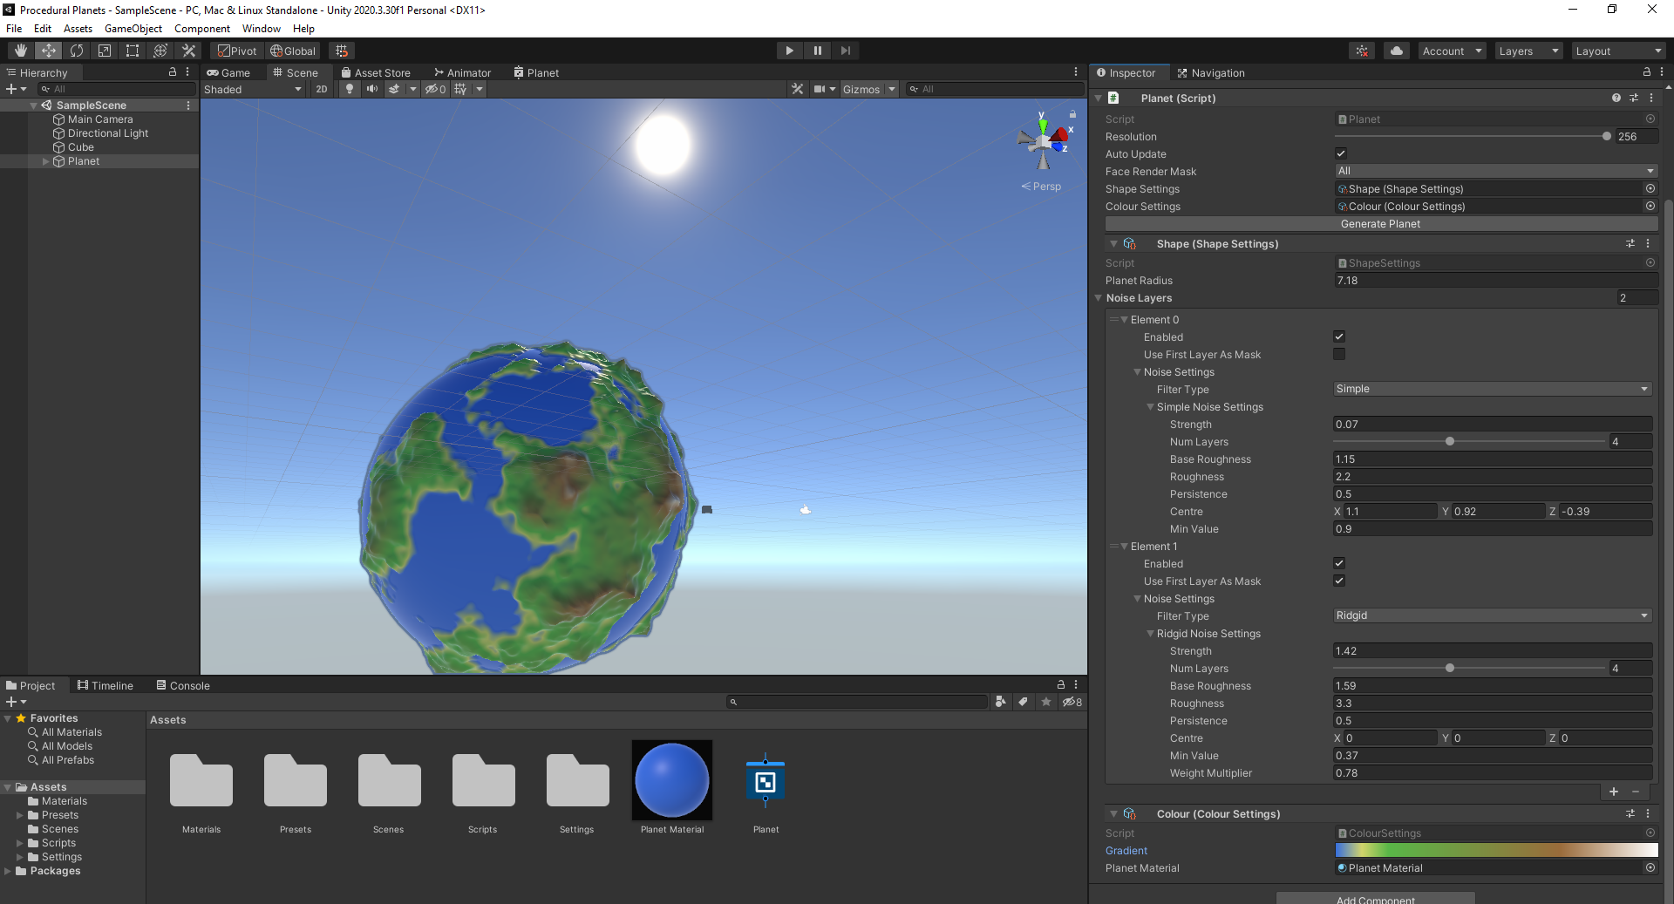Select the Rect transform tool
1674x904 pixels.
[132, 50]
